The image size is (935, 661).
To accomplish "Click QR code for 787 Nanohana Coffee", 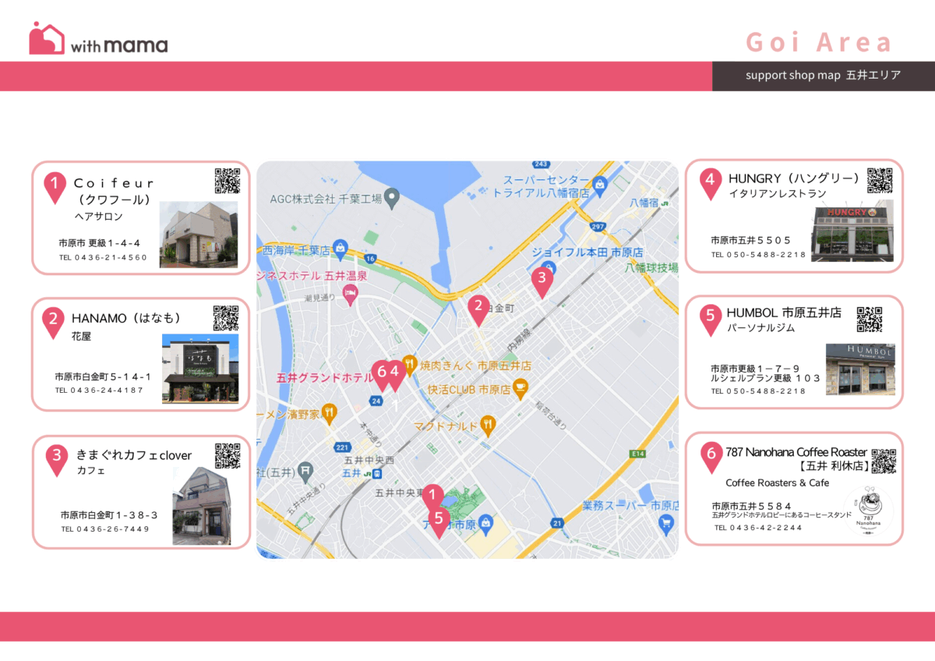I will tap(884, 461).
